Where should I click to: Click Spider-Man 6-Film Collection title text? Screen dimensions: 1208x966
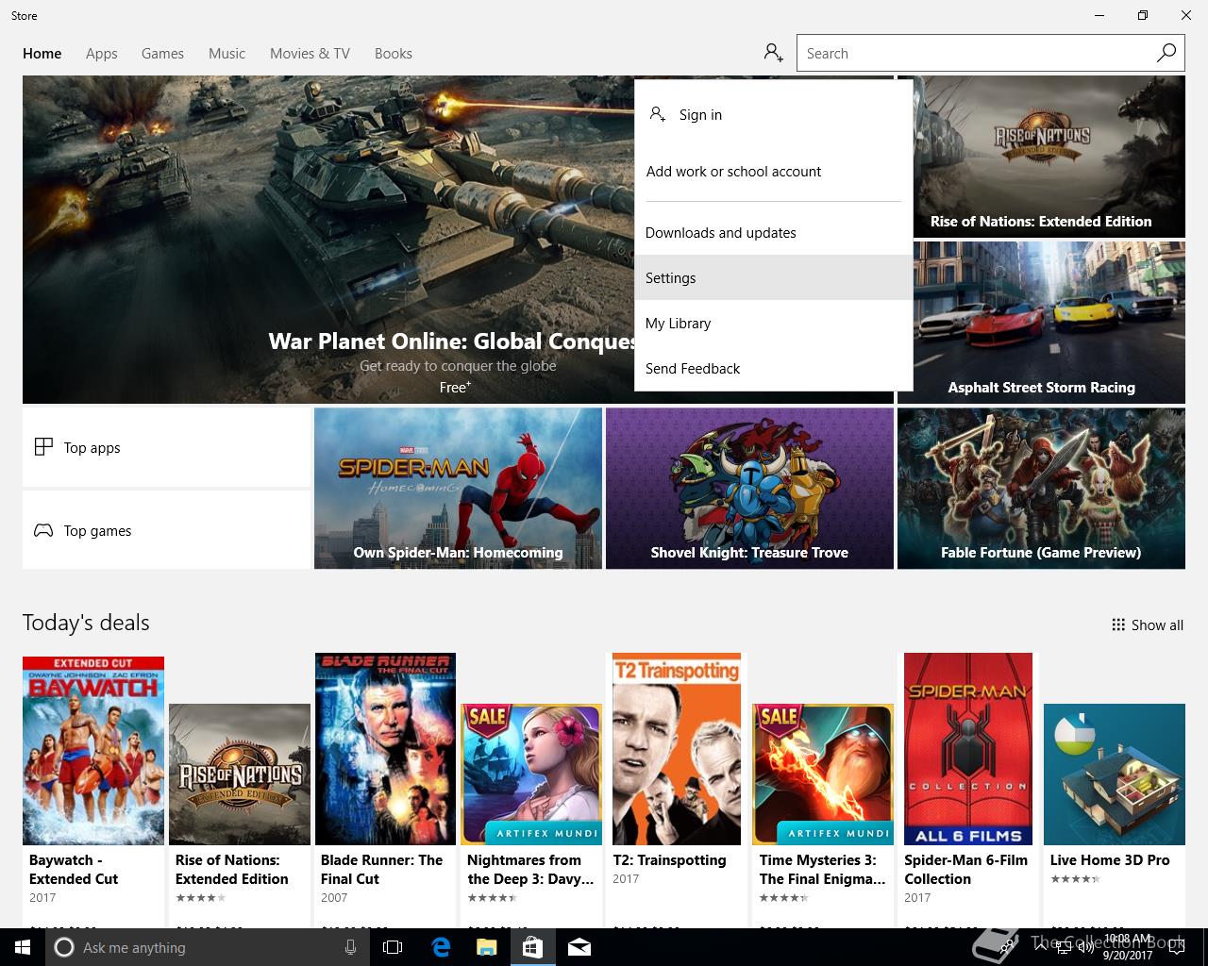click(965, 869)
